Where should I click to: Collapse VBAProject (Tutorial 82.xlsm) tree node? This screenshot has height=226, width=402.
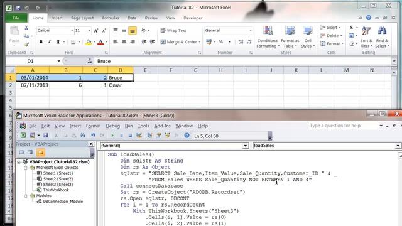point(19,162)
